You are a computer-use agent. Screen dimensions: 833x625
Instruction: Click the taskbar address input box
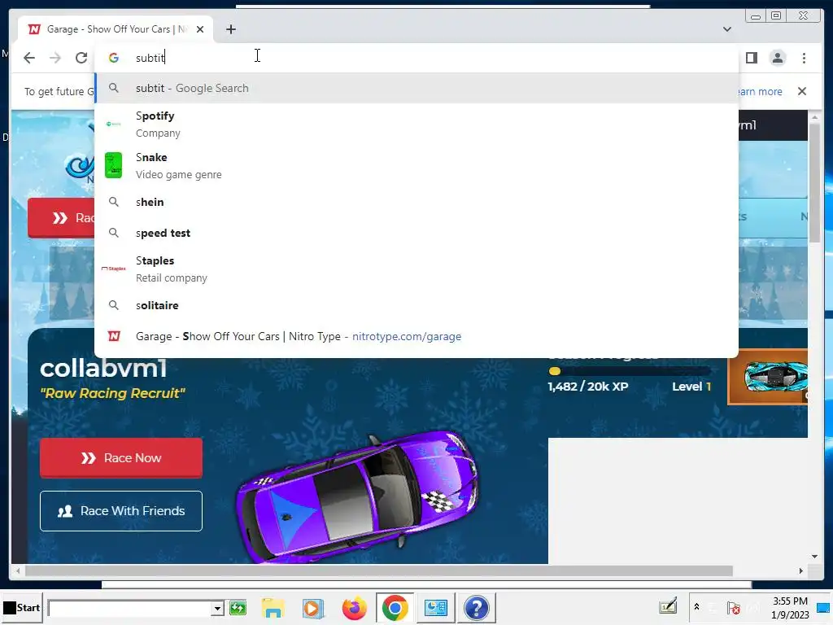(x=129, y=608)
